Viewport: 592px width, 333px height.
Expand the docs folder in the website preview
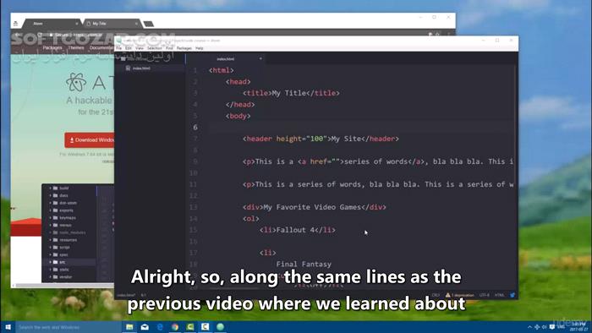click(x=50, y=195)
